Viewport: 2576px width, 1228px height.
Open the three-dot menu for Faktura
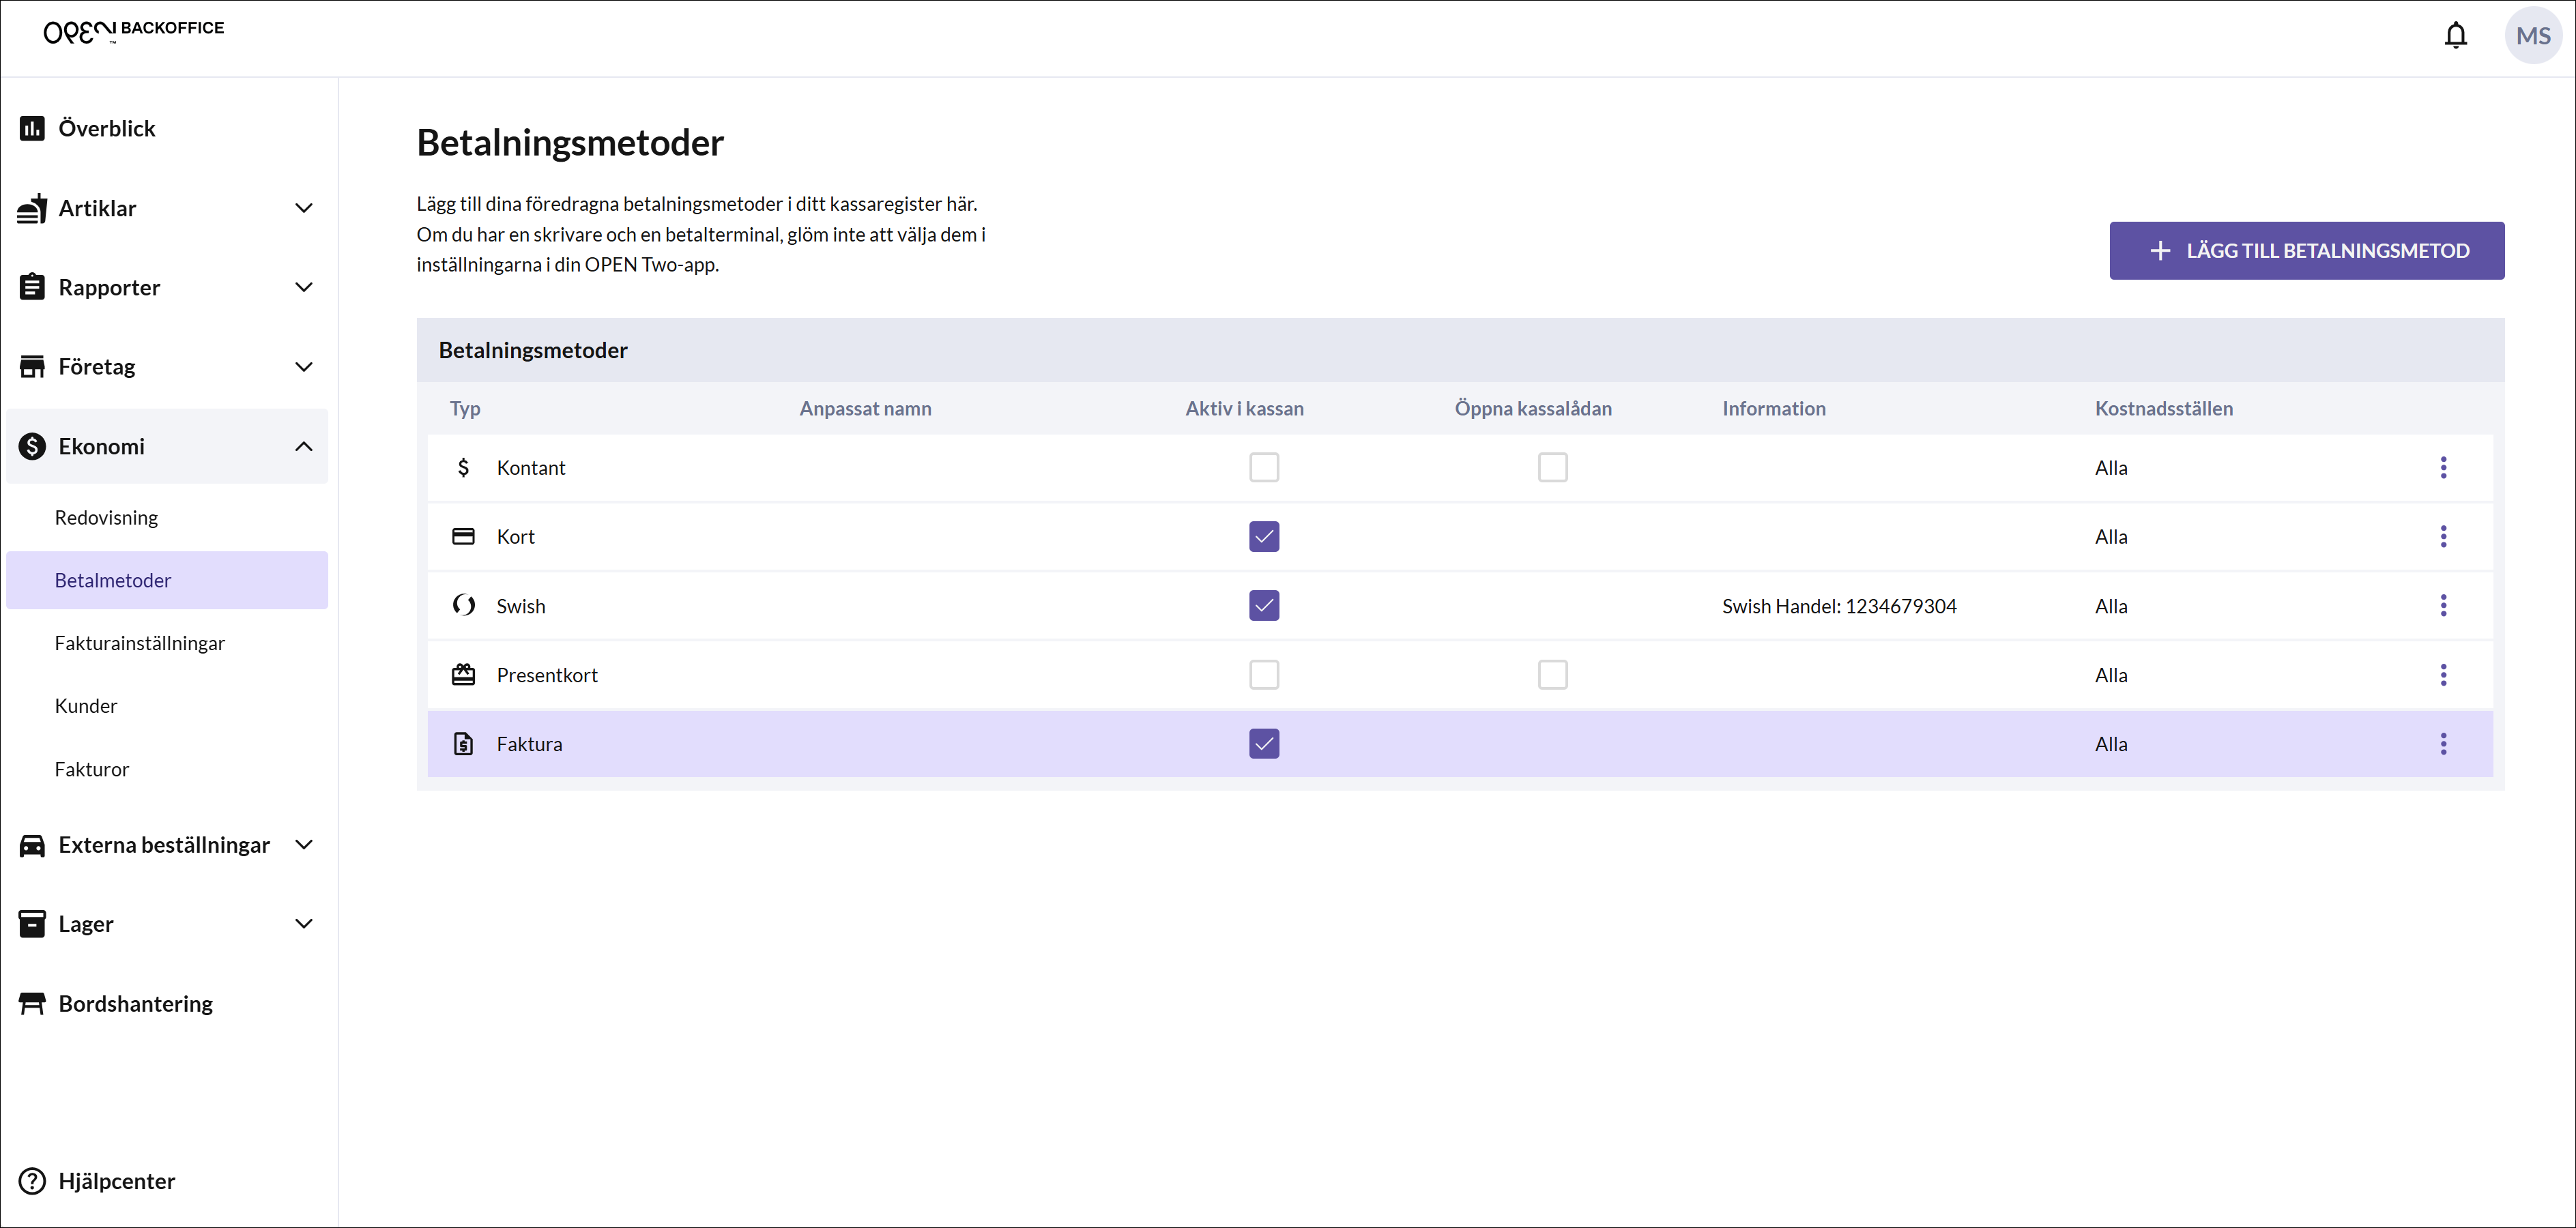(x=2443, y=743)
